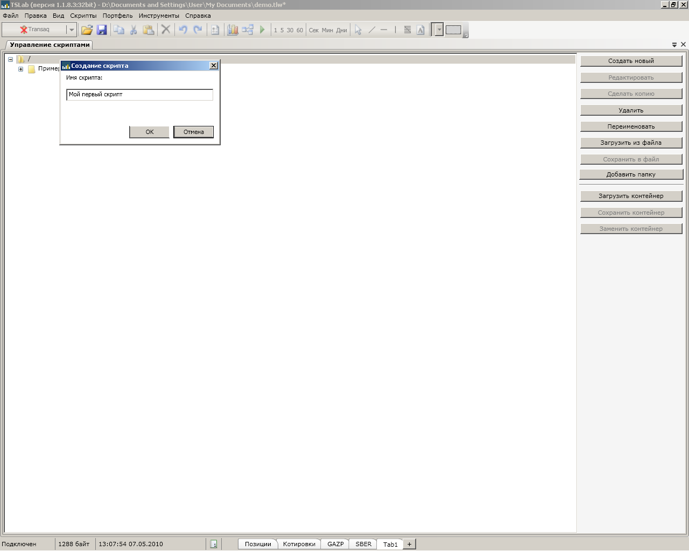Click the Удалить button
Image resolution: width=689 pixels, height=551 pixels.
tap(631, 110)
